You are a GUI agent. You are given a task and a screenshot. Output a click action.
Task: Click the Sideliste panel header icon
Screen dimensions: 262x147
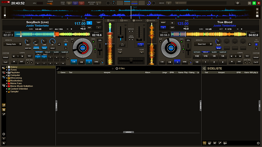204,68
